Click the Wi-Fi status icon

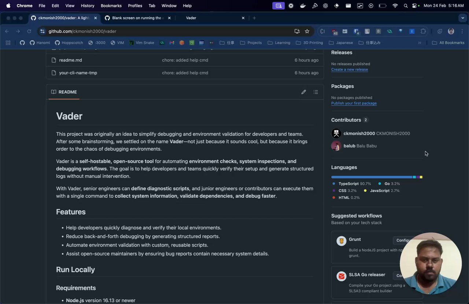pos(395,6)
